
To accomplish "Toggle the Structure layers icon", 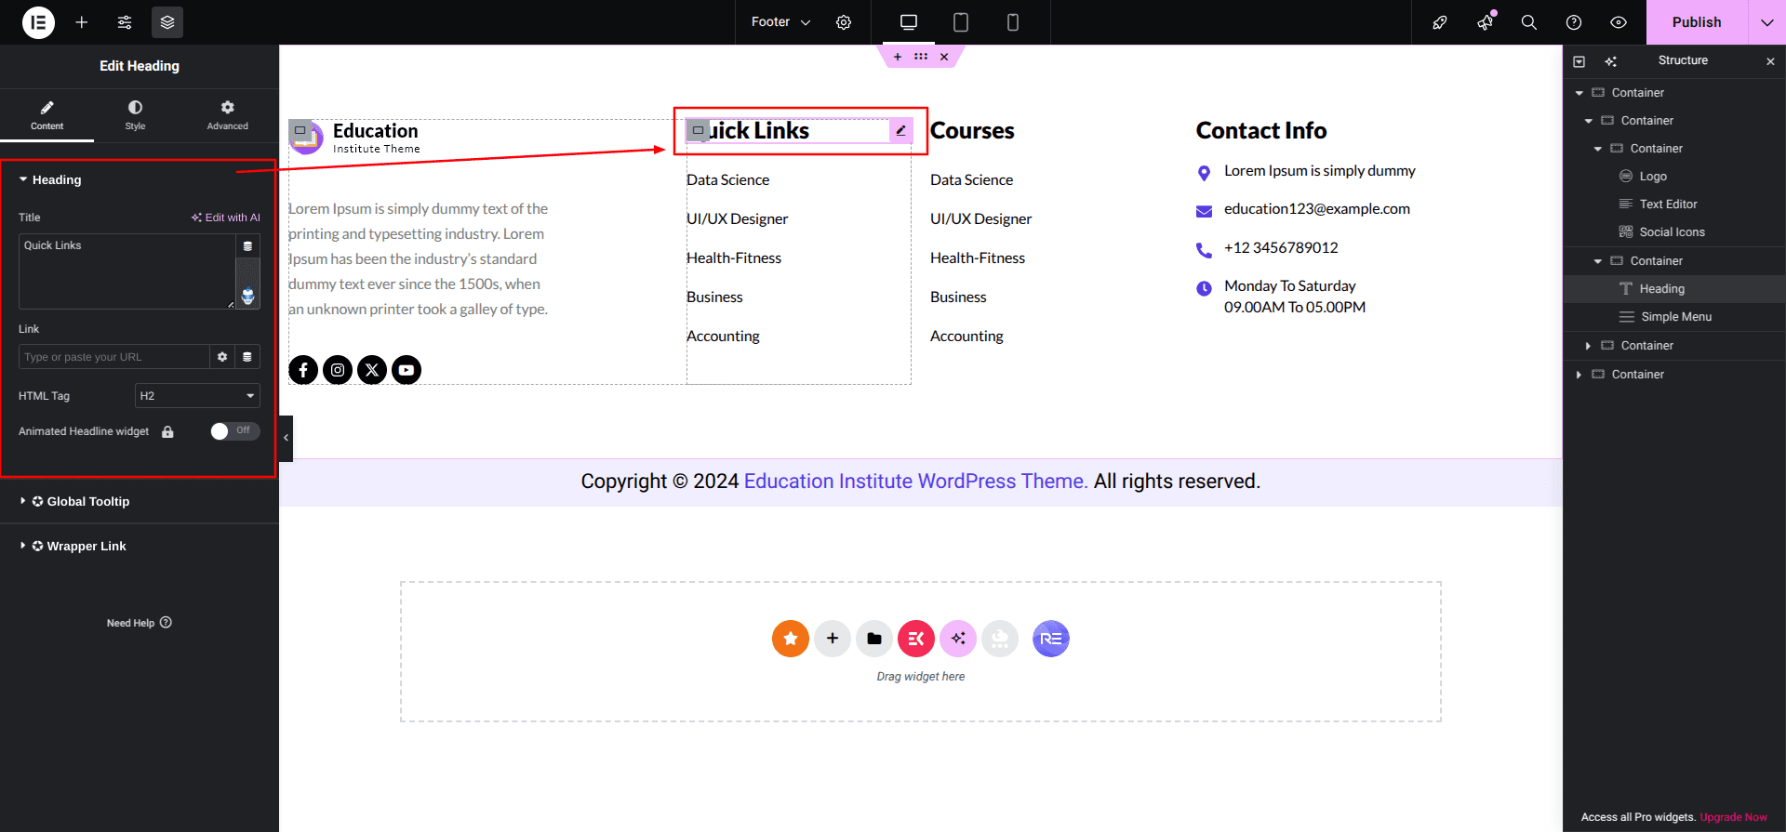I will pos(167,22).
